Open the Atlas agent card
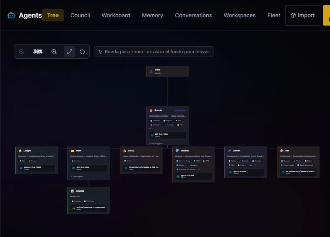Image resolution: width=330 pixels, height=237 pixels. (x=89, y=163)
